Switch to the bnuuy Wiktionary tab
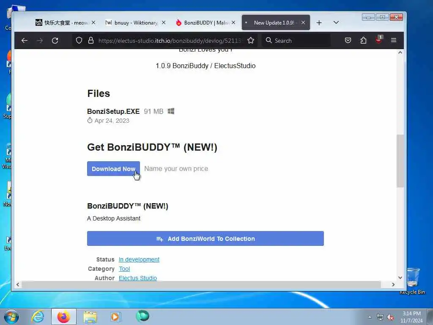This screenshot has width=433, height=325. (135, 23)
